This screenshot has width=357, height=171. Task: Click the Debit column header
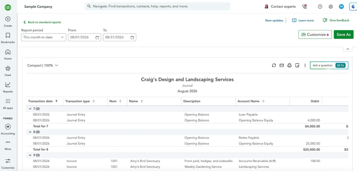coord(315,101)
